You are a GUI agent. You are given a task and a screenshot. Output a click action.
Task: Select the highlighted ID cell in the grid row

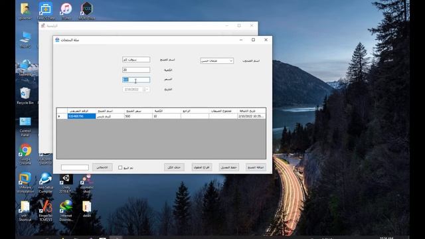[x=82, y=116]
